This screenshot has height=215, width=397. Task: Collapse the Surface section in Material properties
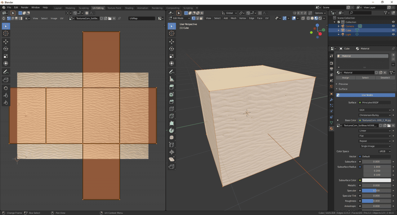(x=341, y=89)
